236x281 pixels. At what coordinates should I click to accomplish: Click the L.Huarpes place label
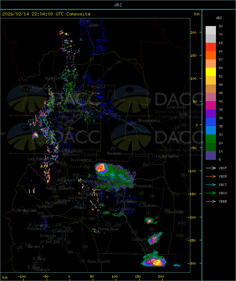click(148, 206)
